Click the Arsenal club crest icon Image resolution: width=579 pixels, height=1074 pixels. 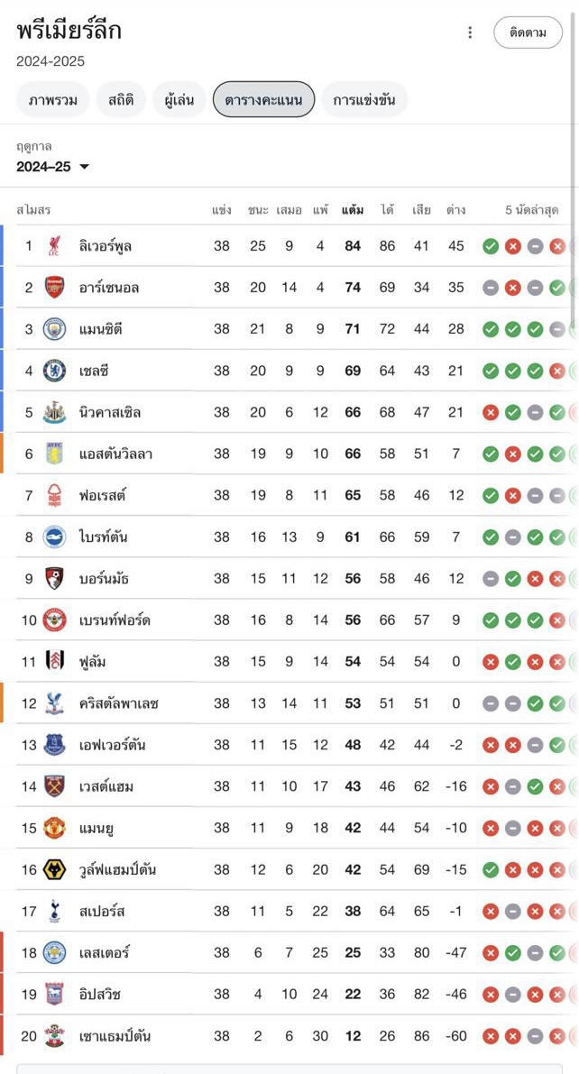pos(55,288)
